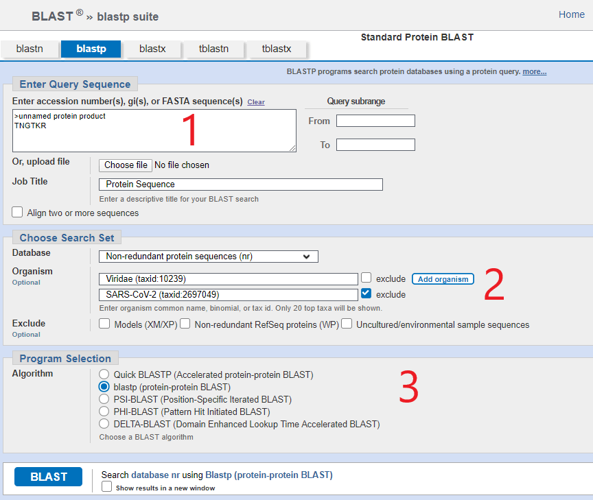
Task: Open the tblastx tab
Action: (277, 49)
